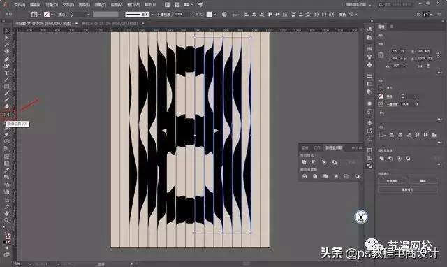Image resolution: width=447 pixels, height=267 pixels.
Task: Switch to the 路径查找器 tab in floating panel
Action: tap(334, 147)
